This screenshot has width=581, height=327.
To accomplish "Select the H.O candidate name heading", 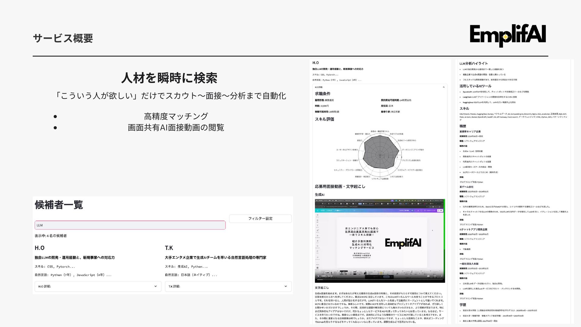I will click(x=40, y=248).
